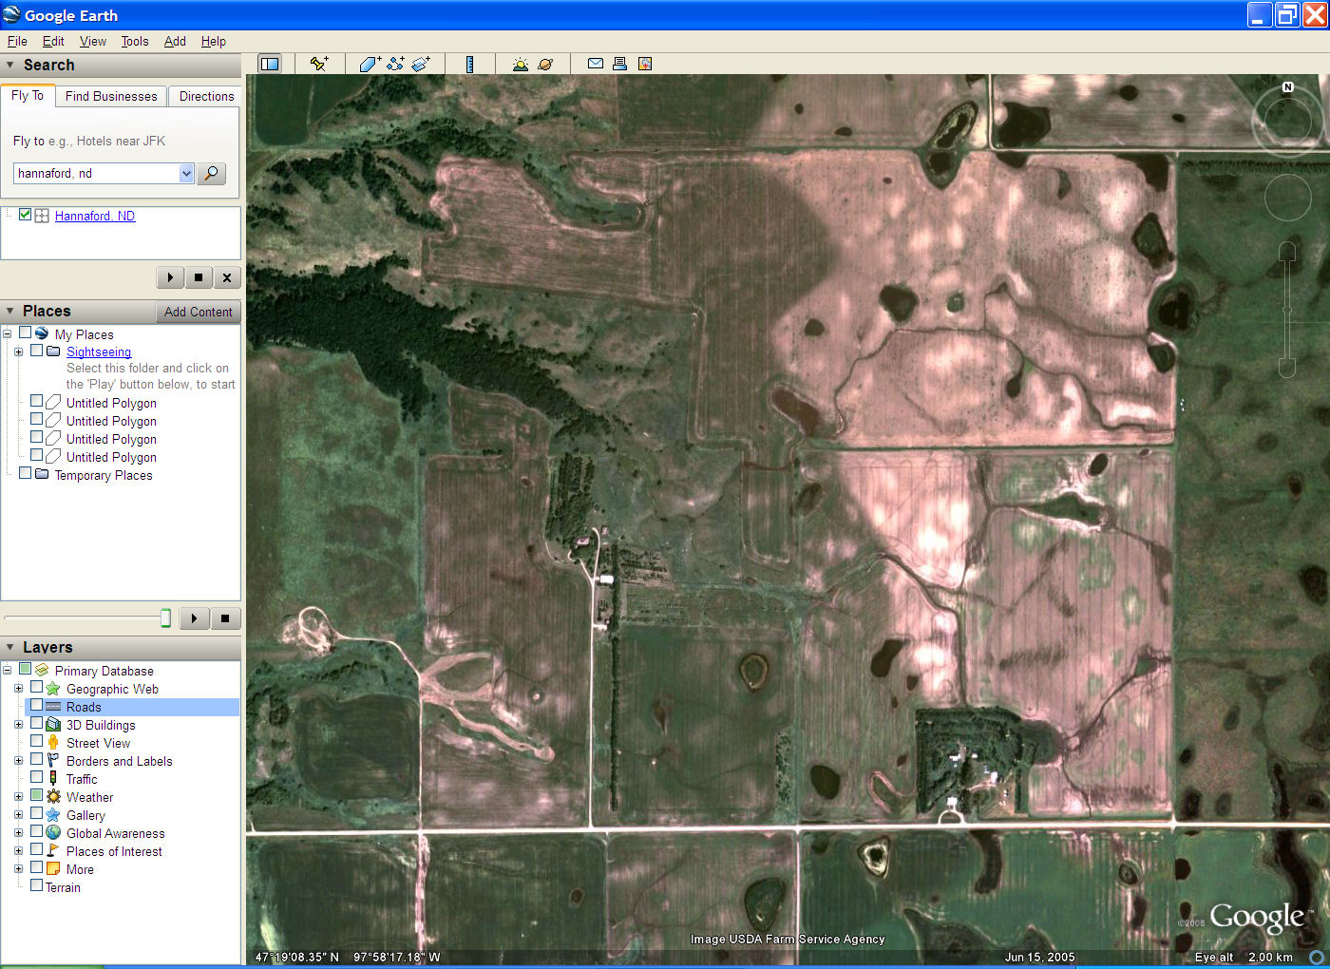Select the Places of Interest layer row
The height and width of the screenshot is (969, 1330).
coord(114,851)
